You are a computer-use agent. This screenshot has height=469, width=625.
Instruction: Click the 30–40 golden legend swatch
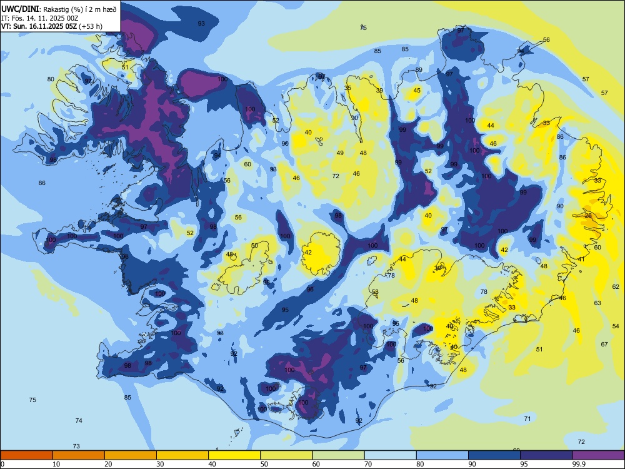(182, 455)
